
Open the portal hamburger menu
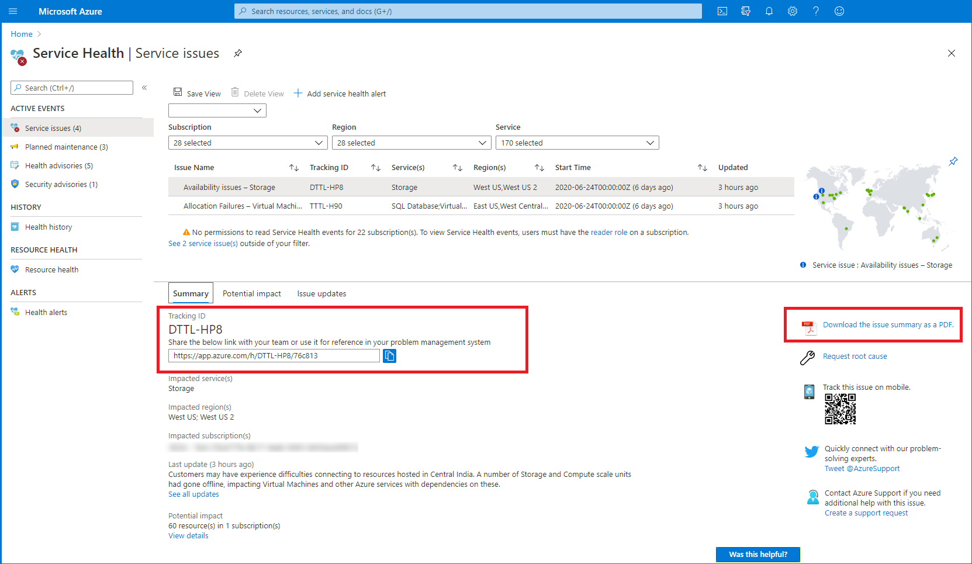pos(13,11)
